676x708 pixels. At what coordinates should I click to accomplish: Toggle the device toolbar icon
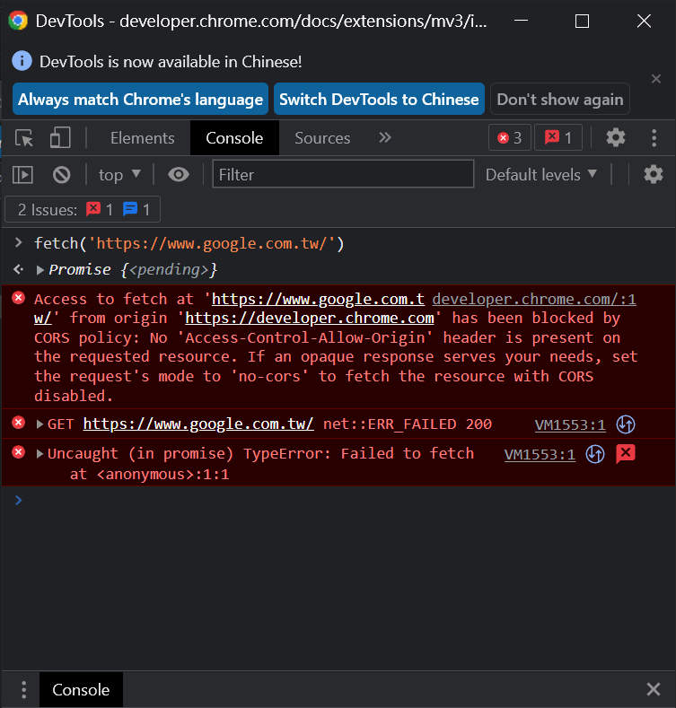[60, 137]
